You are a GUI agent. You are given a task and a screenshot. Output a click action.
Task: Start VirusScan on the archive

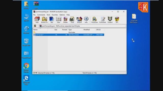[x=94, y=20]
